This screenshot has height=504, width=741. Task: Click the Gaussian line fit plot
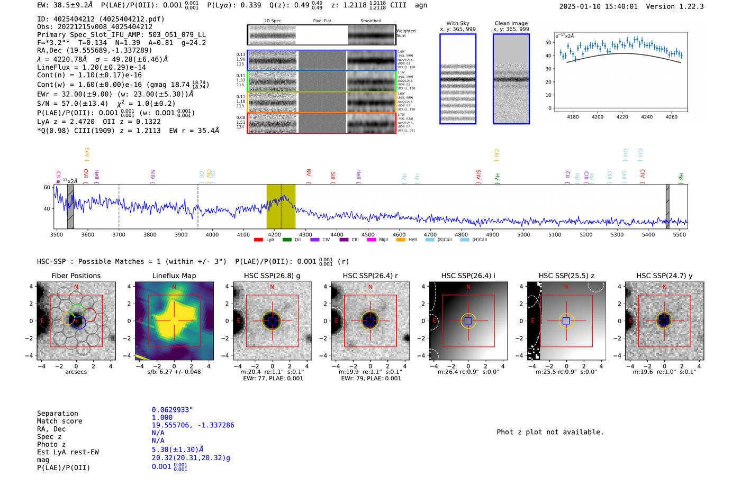tap(621, 72)
